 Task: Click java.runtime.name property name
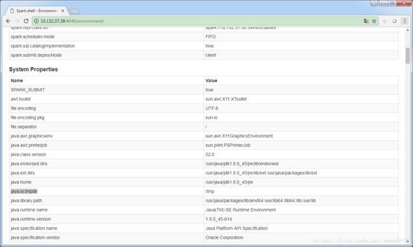pyautogui.click(x=29, y=210)
